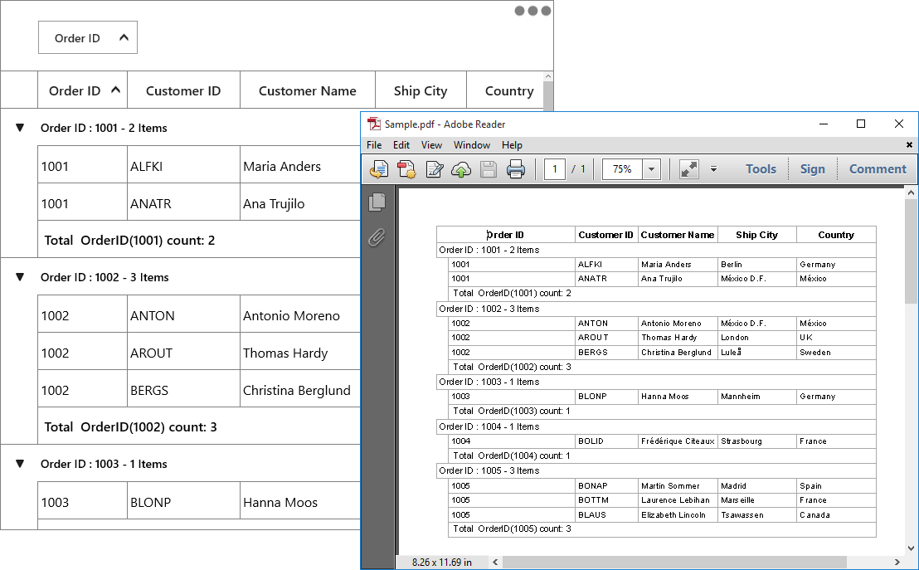Open the Help menu in Adobe Reader
This screenshot has height=570, width=919.
[512, 145]
